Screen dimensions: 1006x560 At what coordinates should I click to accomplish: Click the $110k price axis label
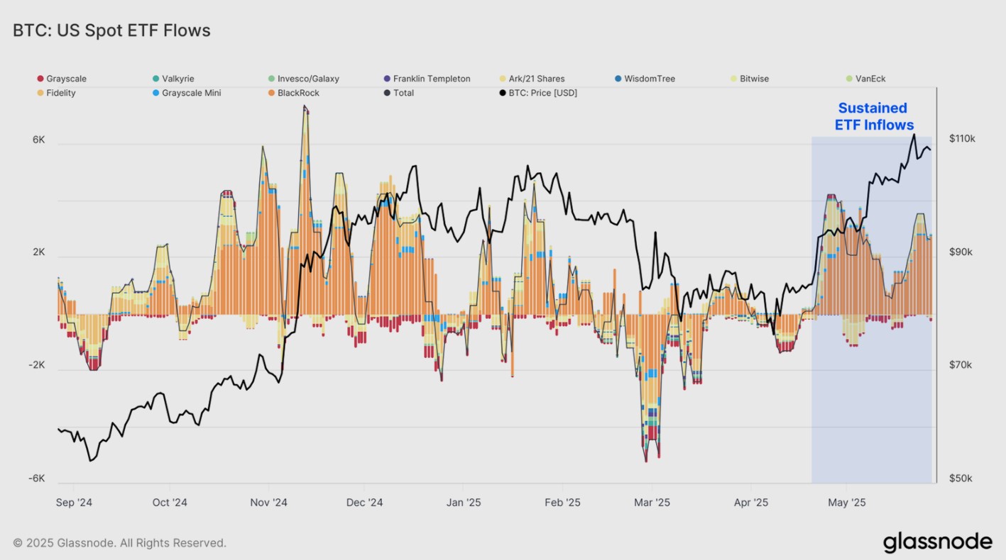(x=962, y=139)
